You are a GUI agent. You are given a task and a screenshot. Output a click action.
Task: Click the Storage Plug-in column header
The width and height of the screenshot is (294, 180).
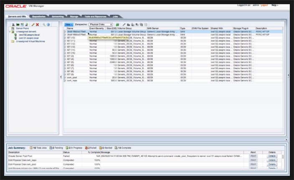[x=244, y=28]
